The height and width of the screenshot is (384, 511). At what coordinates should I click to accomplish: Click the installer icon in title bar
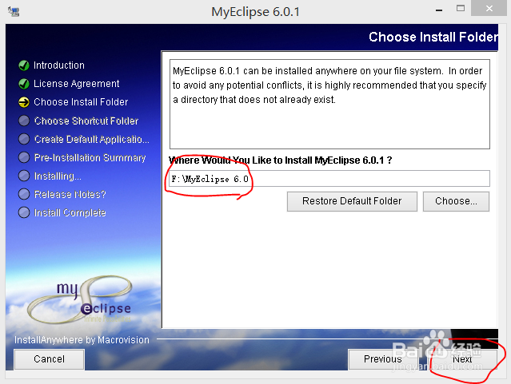tap(14, 12)
